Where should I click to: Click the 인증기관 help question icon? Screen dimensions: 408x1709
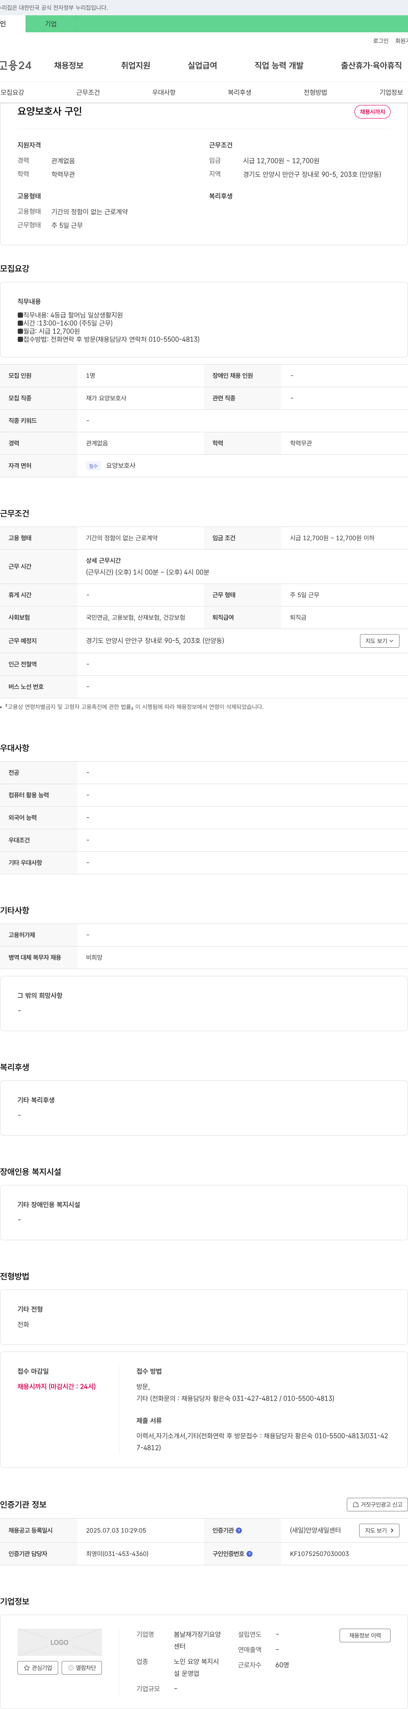[x=239, y=1530]
